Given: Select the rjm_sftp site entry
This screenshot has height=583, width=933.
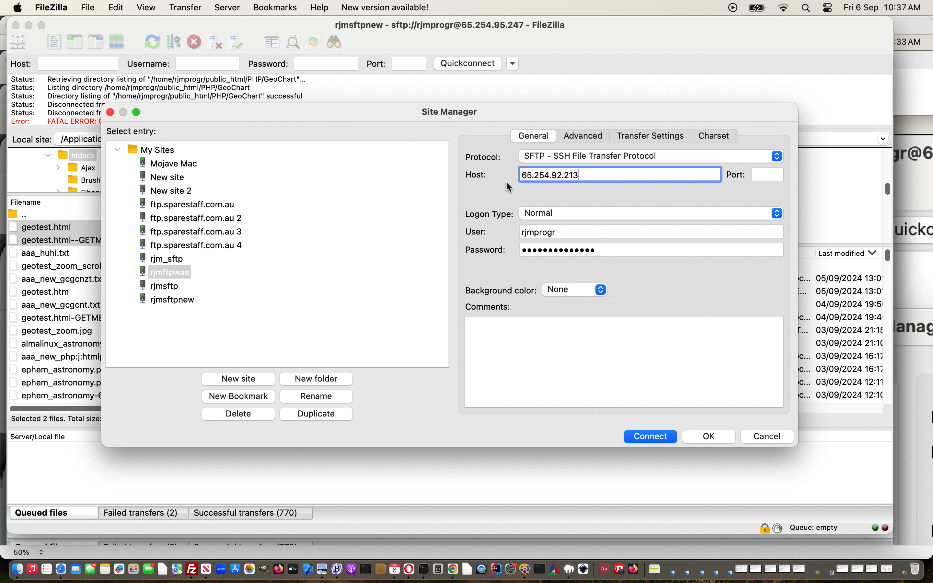Looking at the screenshot, I should pyautogui.click(x=166, y=259).
